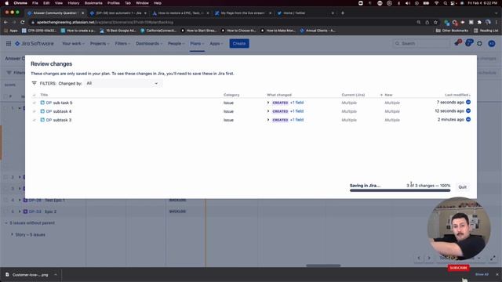Expand what changed for subtask 3
The image size is (502, 282).
point(268,120)
